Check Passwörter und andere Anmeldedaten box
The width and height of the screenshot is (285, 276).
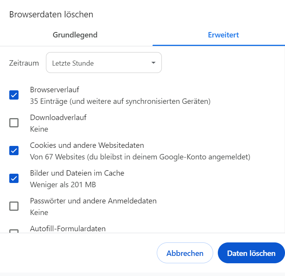[x=14, y=206]
